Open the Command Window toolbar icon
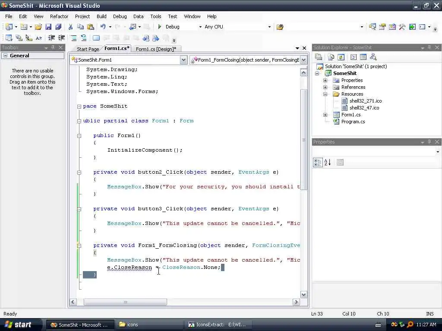The height and width of the screenshot is (331, 442). tap(422, 27)
